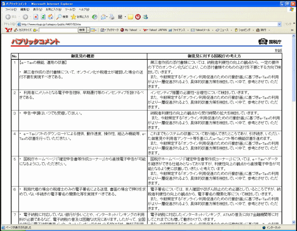Click the Mail envelope toolbar icon
The image size is (297, 231).
pyautogui.click(x=103, y=17)
